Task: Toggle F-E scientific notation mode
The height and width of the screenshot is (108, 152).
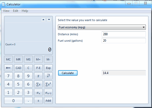Action: (38, 68)
